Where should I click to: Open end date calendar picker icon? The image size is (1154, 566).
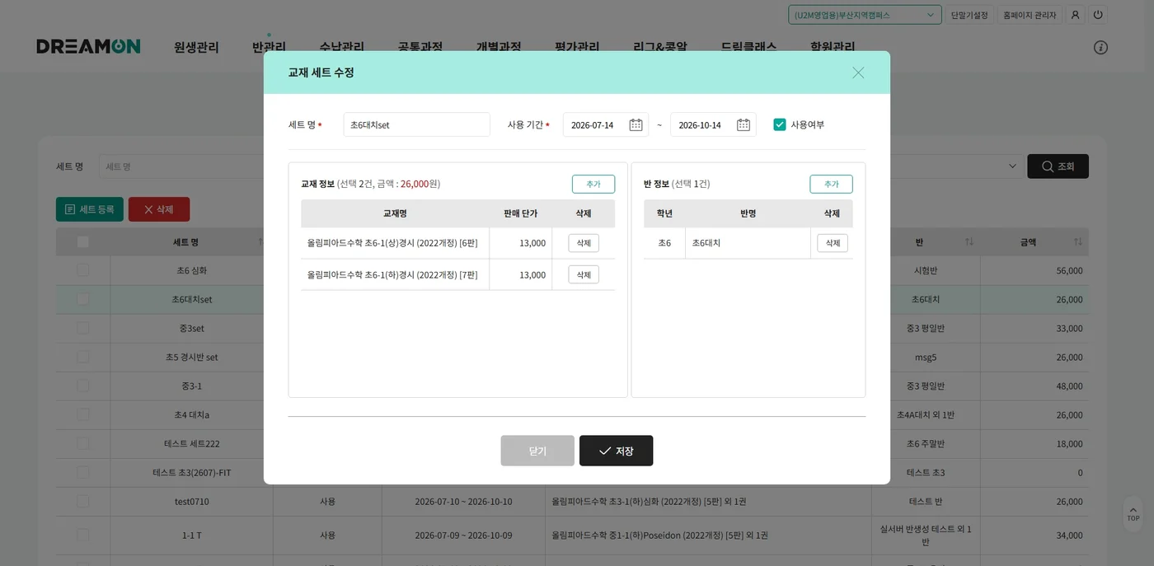click(744, 124)
